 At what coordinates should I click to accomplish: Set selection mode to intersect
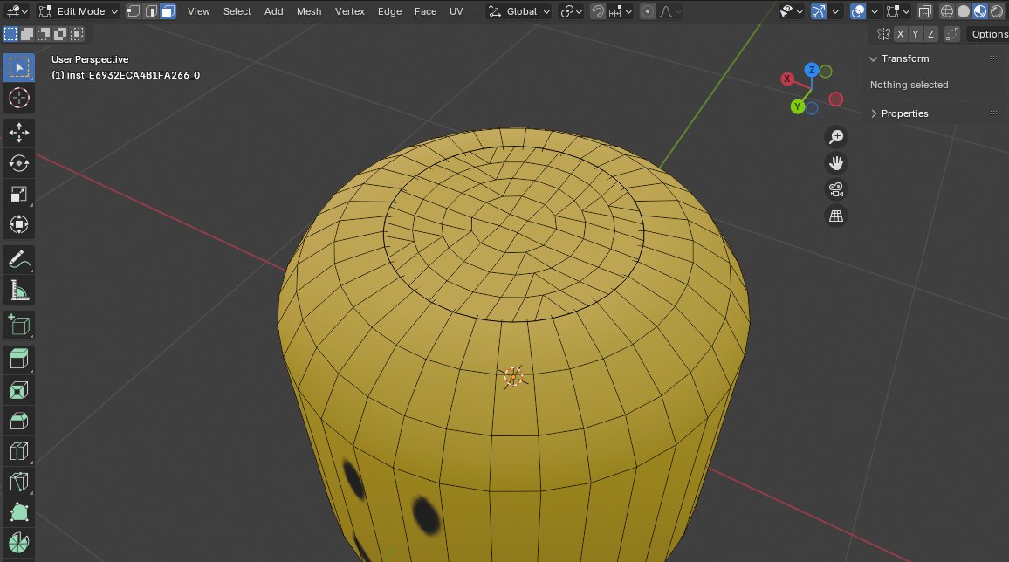(x=77, y=34)
